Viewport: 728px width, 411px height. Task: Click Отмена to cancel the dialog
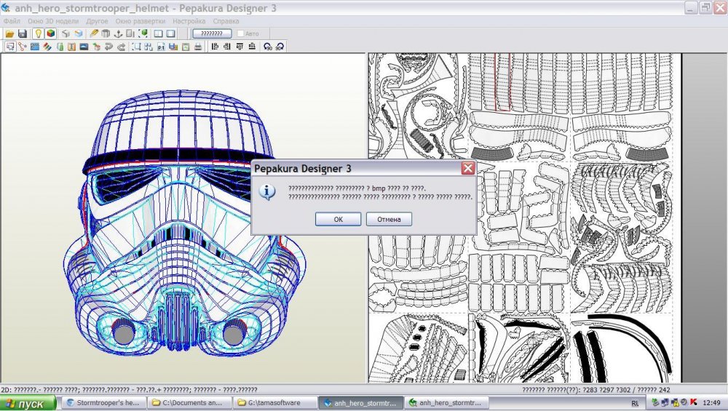click(389, 219)
